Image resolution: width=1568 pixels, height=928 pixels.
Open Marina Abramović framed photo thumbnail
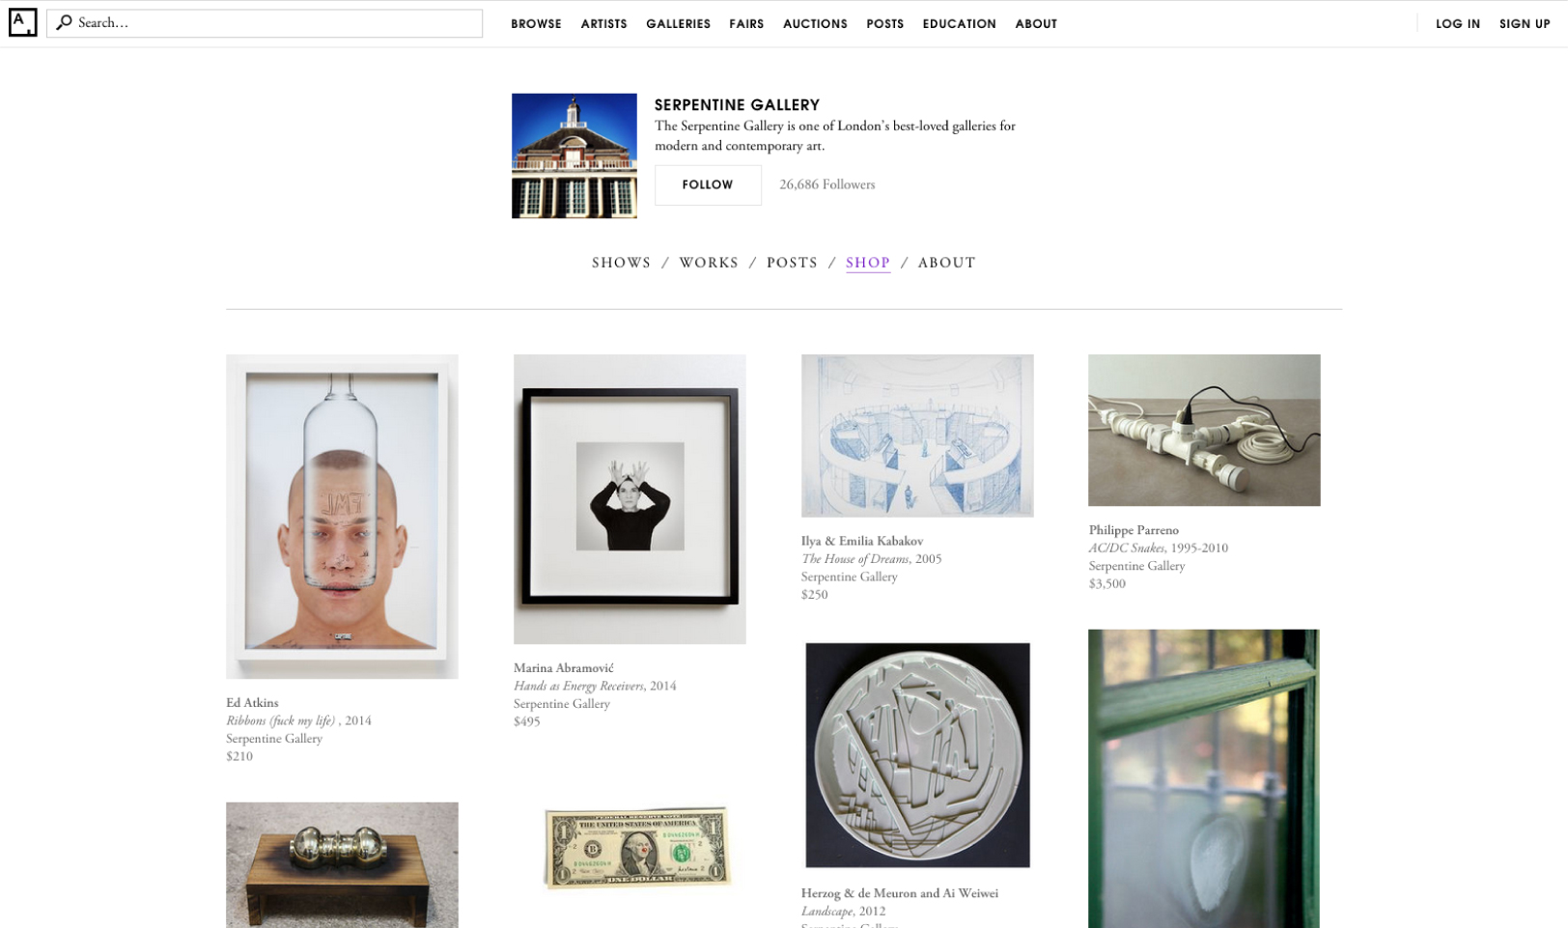click(630, 499)
